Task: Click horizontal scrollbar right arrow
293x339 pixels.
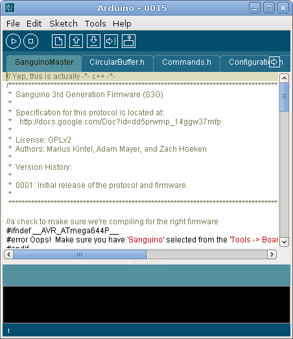Action: click(x=272, y=254)
